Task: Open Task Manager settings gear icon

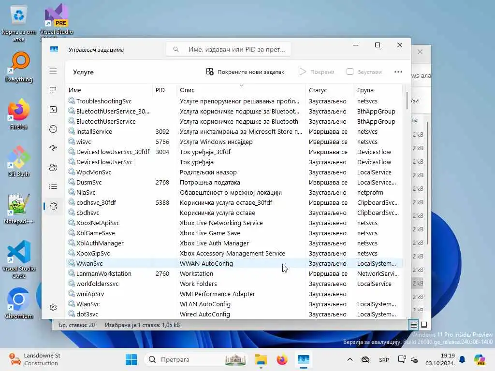Action: point(53,307)
